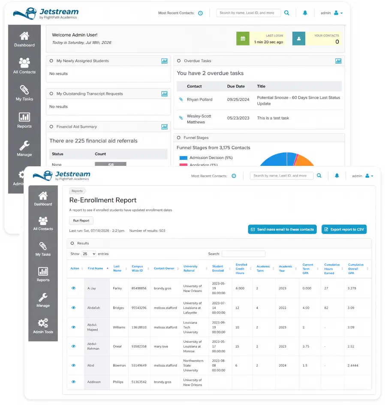View the Abdallah Bridges record eye icon

click(x=74, y=308)
